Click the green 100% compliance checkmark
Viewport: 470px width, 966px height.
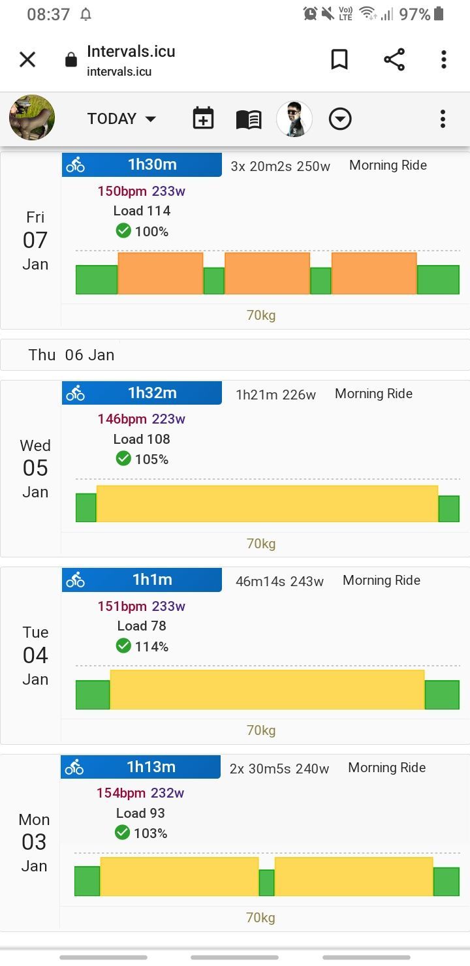tap(123, 231)
